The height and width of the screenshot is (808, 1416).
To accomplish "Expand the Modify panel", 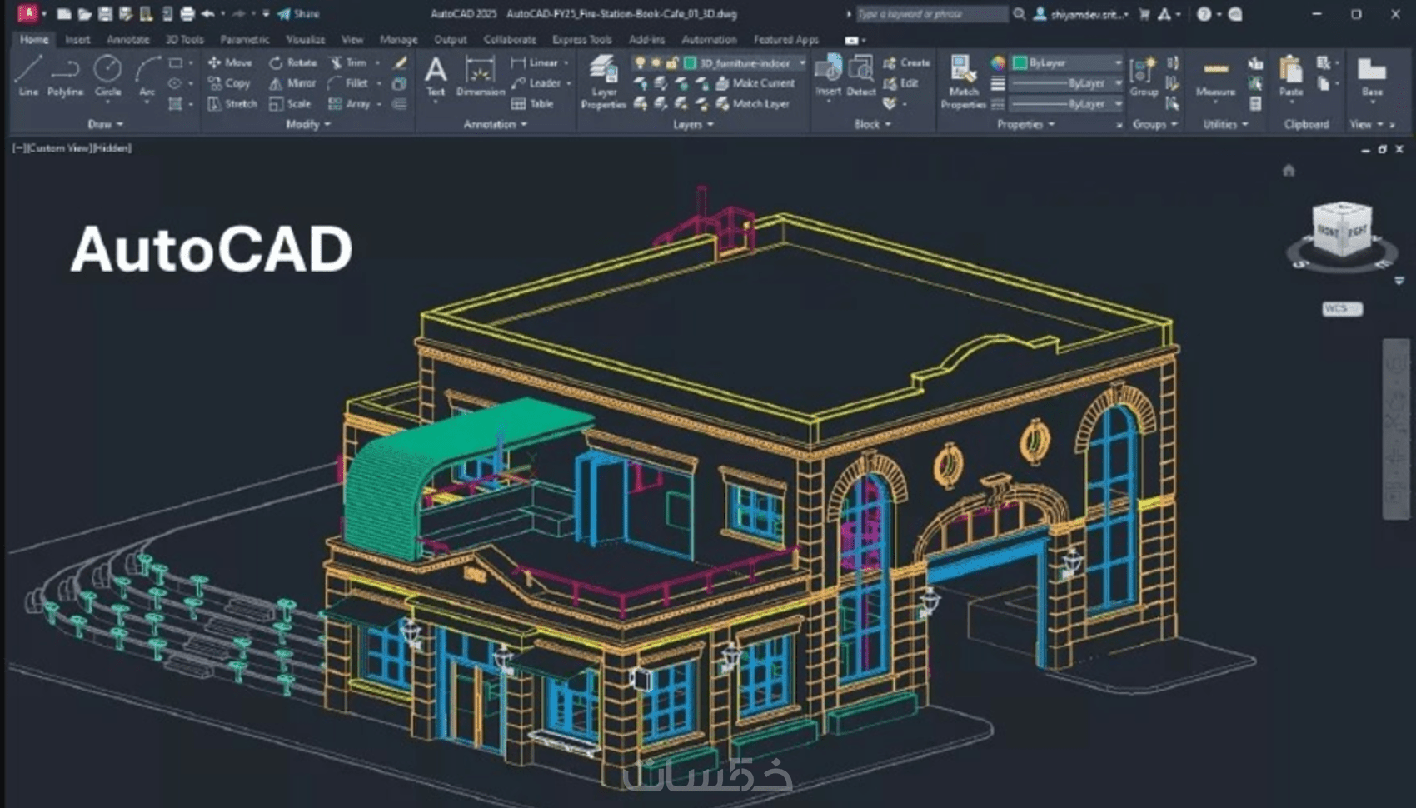I will coord(308,124).
